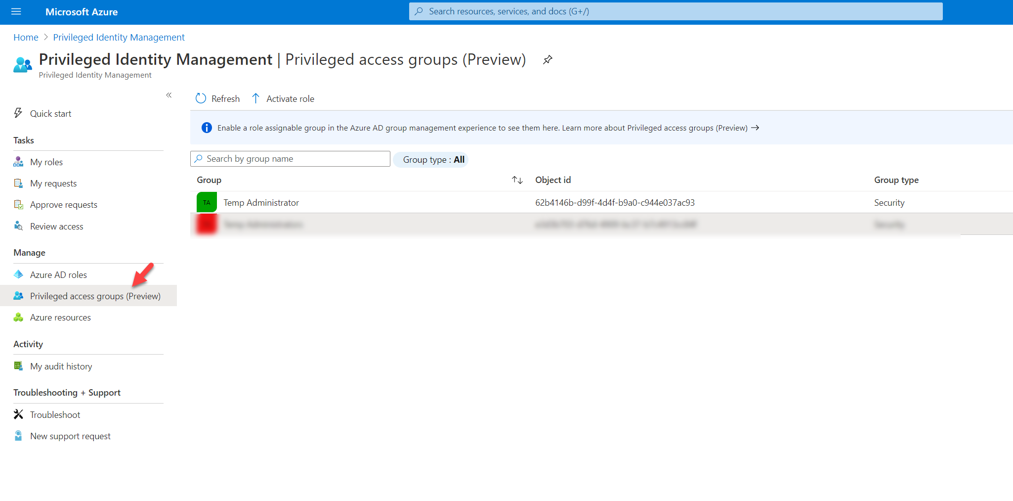Click Refresh to reload groups list
This screenshot has width=1013, height=501.
[x=217, y=98]
